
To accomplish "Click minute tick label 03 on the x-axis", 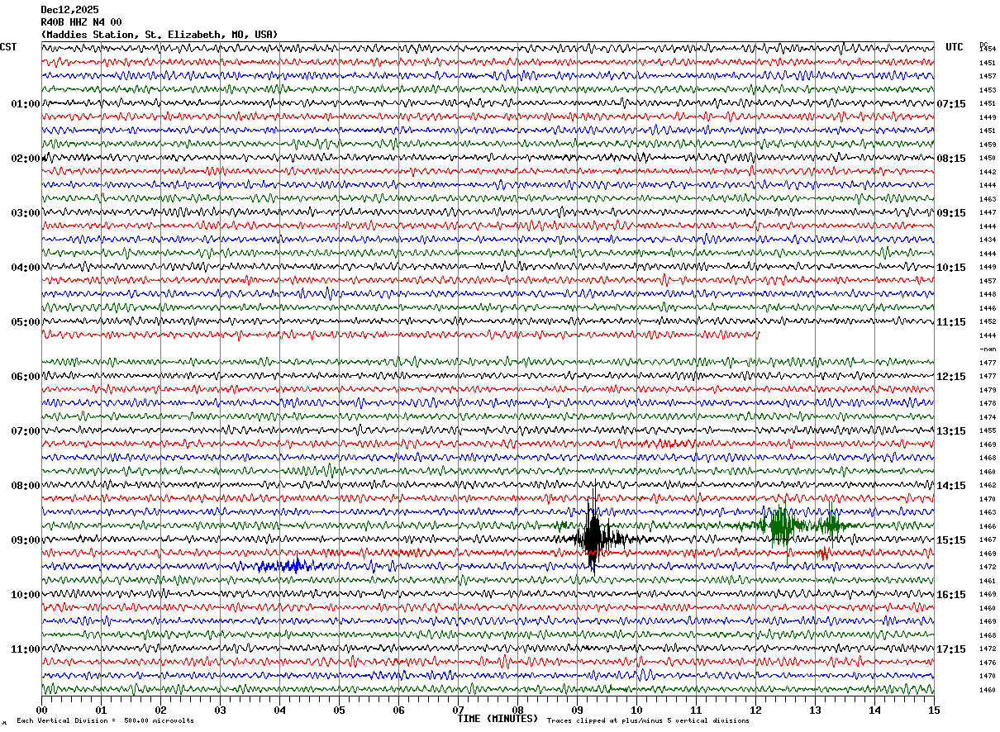I will pyautogui.click(x=220, y=710).
